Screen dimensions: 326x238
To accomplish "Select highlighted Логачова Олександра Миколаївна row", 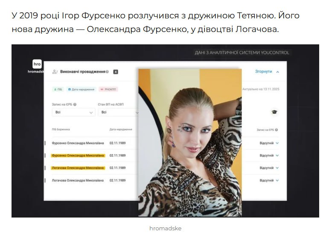I will pyautogui.click(x=78, y=168).
